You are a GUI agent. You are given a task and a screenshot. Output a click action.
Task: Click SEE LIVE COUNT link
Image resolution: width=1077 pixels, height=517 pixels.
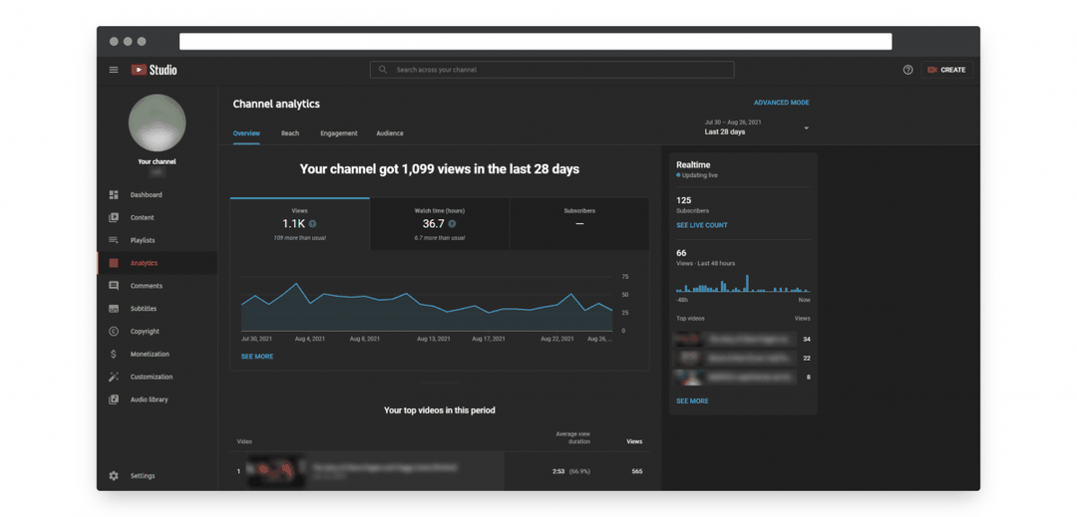(702, 225)
